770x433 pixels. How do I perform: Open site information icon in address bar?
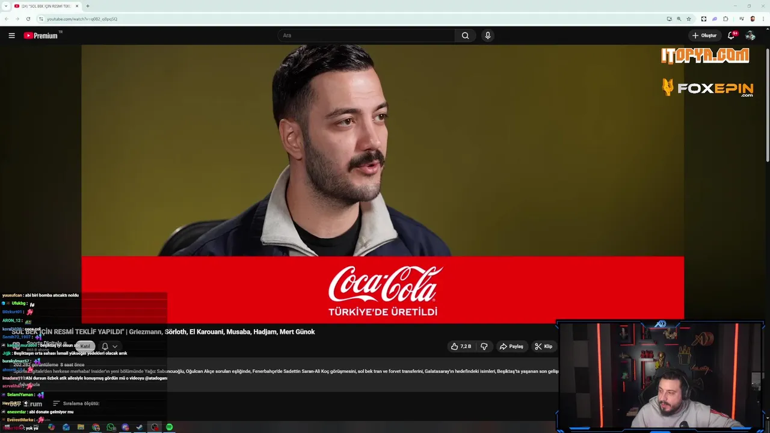(41, 19)
